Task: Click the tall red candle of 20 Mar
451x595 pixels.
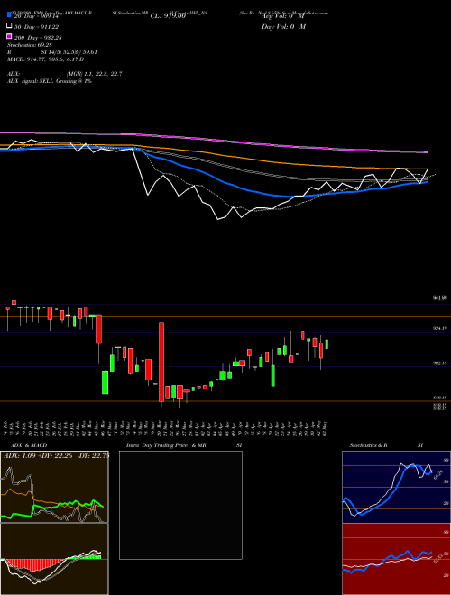Action: (x=161, y=362)
